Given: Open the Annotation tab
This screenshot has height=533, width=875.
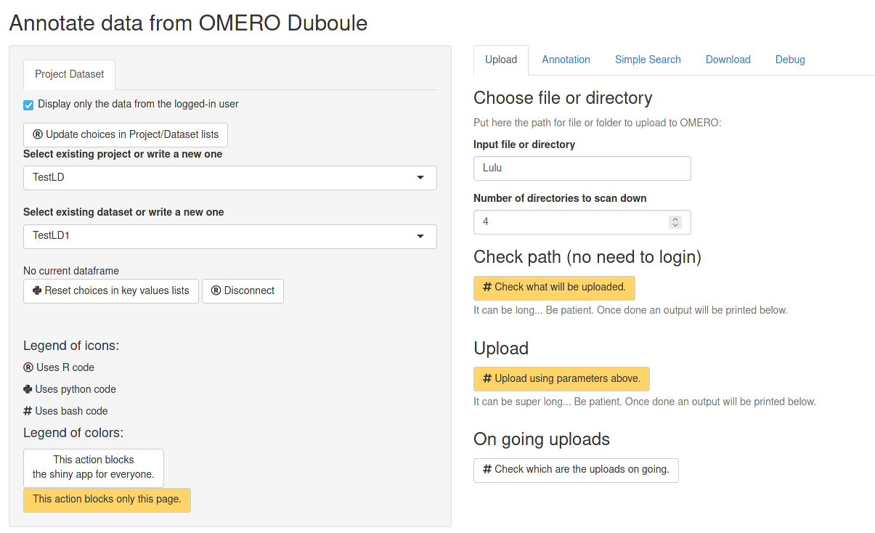Looking at the screenshot, I should (x=566, y=60).
